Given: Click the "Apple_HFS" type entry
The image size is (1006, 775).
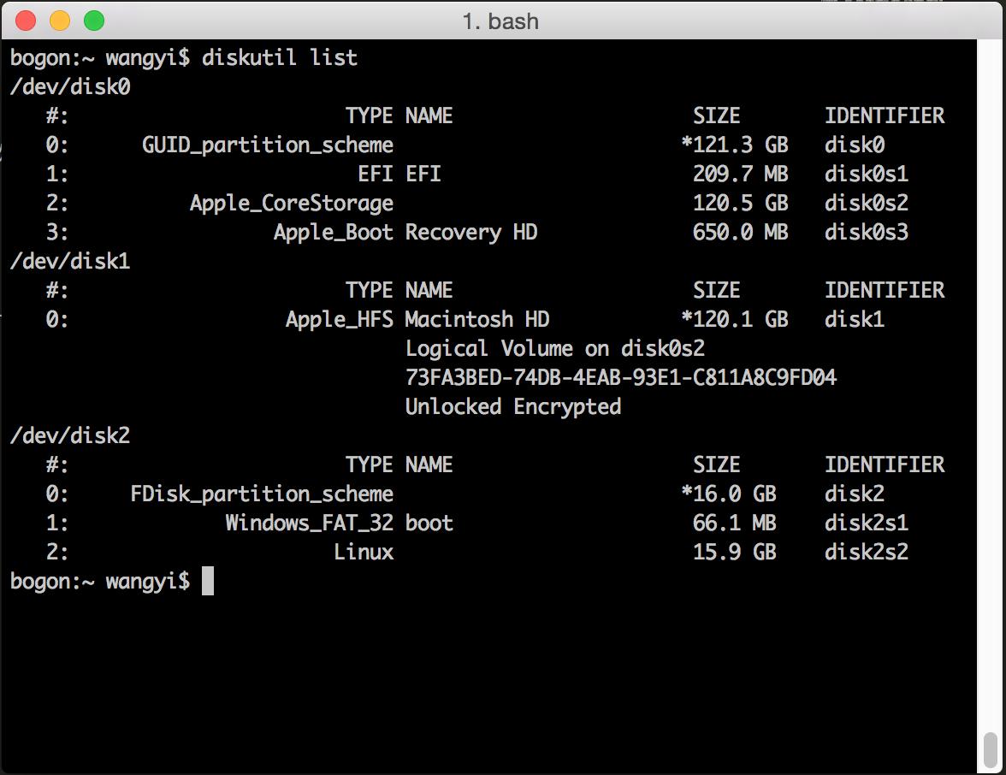Looking at the screenshot, I should point(340,320).
